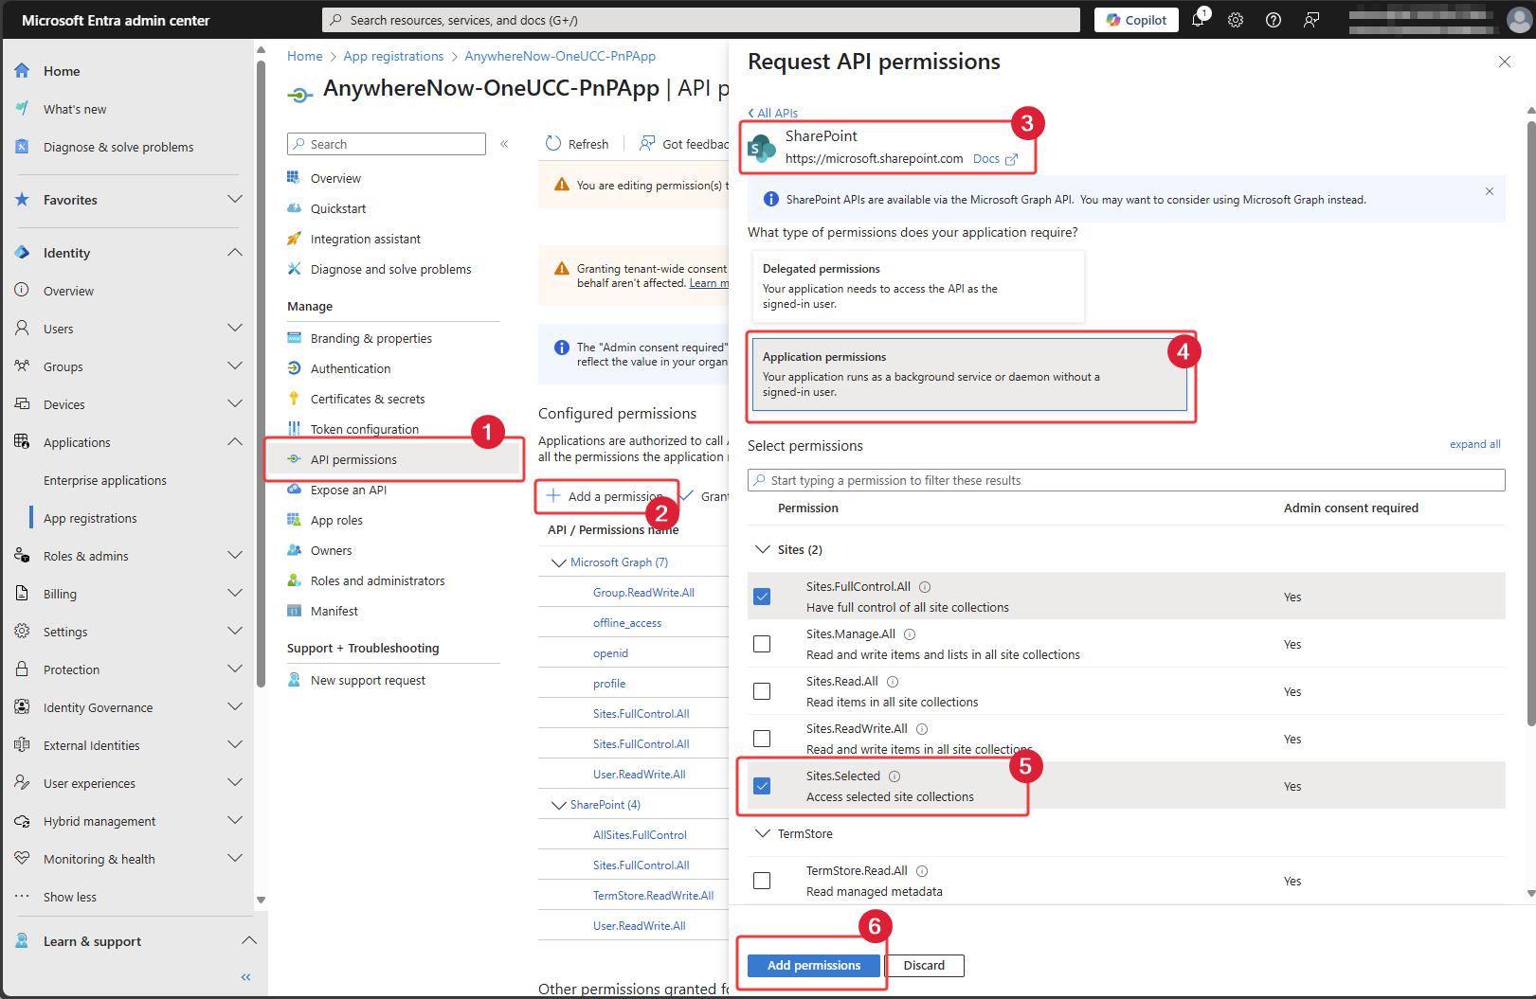
Task: Select Delegated permissions card
Action: (918, 286)
